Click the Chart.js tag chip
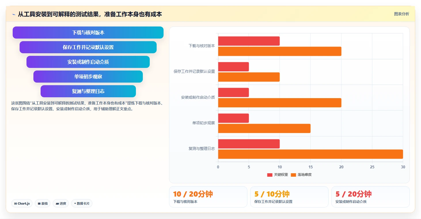421x219 pixels. click(x=22, y=203)
